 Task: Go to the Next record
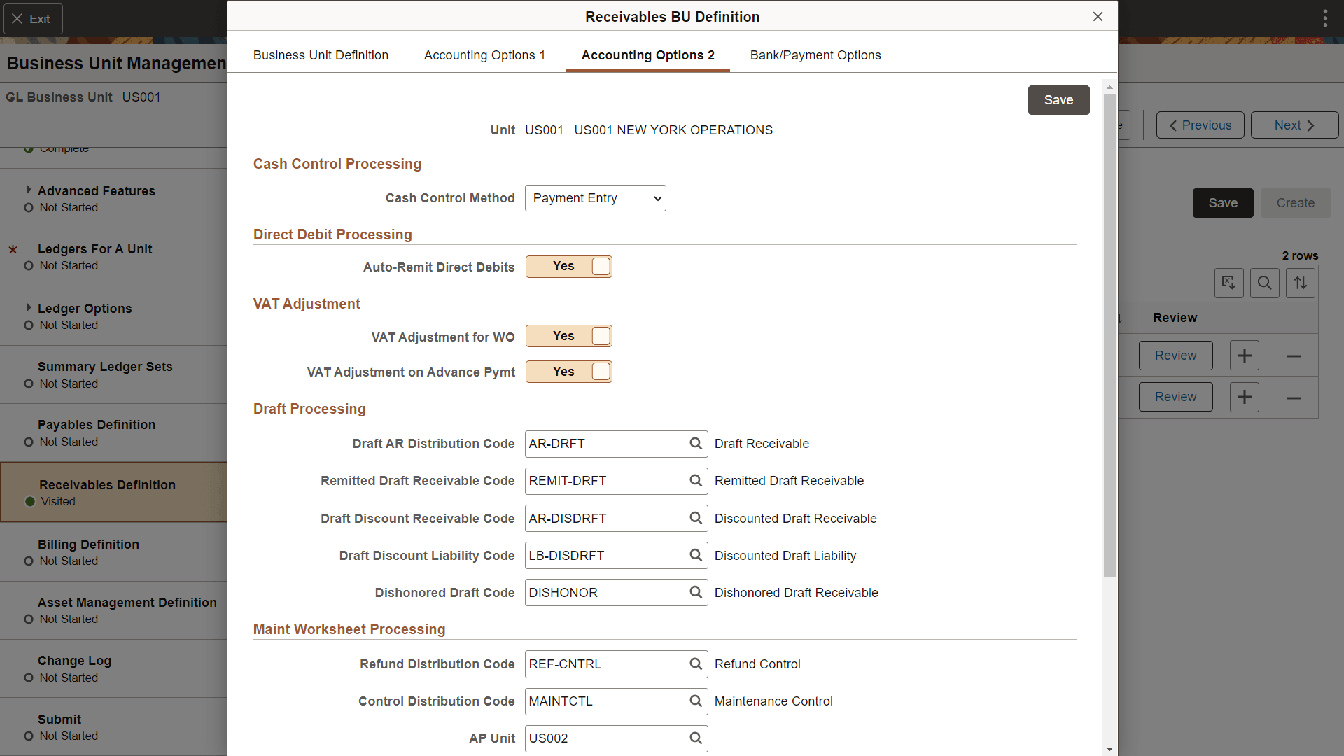pos(1294,125)
